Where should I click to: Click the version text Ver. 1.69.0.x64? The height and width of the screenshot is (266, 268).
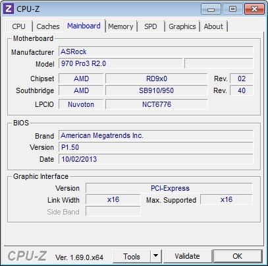tap(79, 257)
